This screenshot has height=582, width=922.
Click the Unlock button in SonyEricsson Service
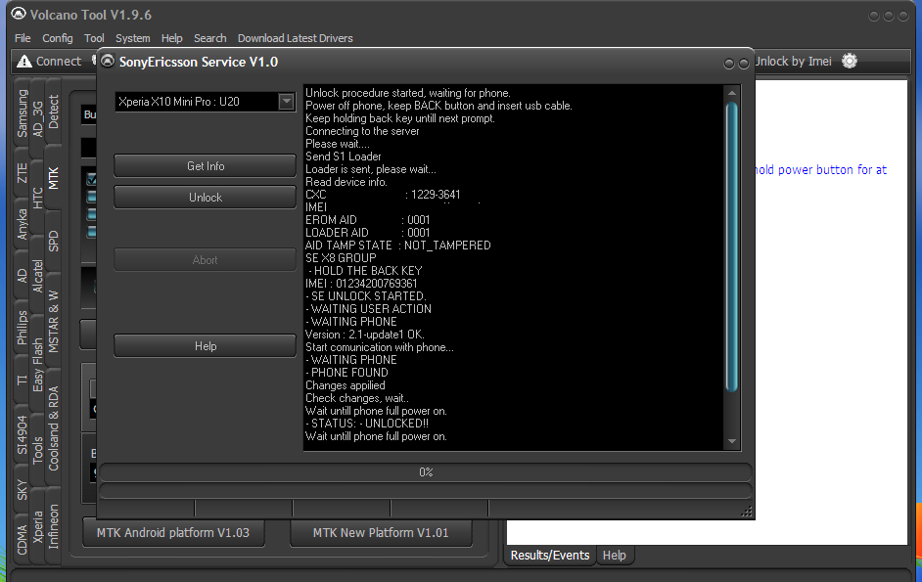tap(206, 198)
